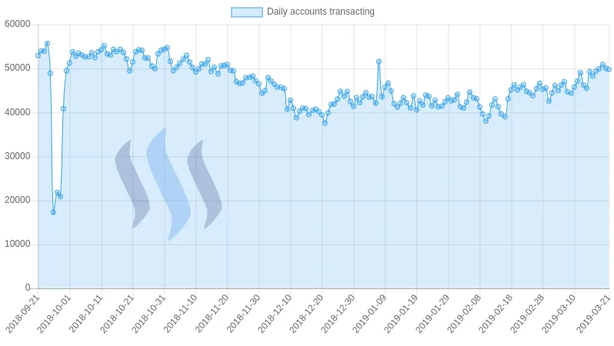Viewport: 614px width, 346px height.
Task: Click the 50000 y-axis label
Action: [x=17, y=68]
